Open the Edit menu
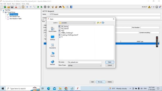Viewport: 162px width, 91px height. click(5, 4)
